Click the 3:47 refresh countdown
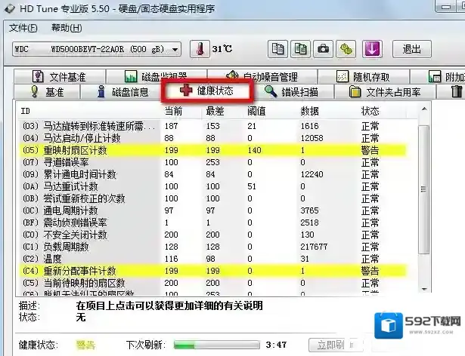The width and height of the screenshot is (465, 356). pos(276,345)
